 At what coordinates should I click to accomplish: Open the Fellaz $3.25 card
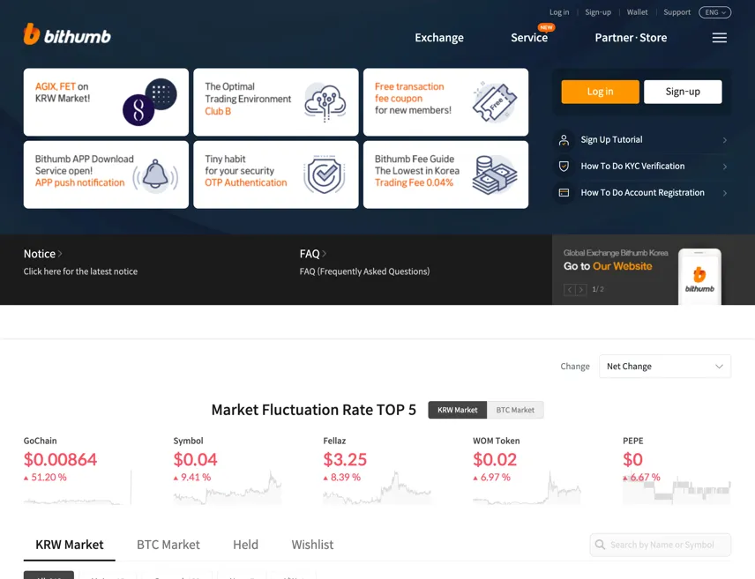377,471
